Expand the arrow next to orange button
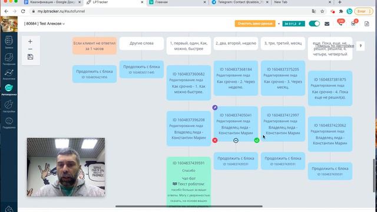Image resolution: width=377 pixels, height=212 pixels. pos(279,24)
